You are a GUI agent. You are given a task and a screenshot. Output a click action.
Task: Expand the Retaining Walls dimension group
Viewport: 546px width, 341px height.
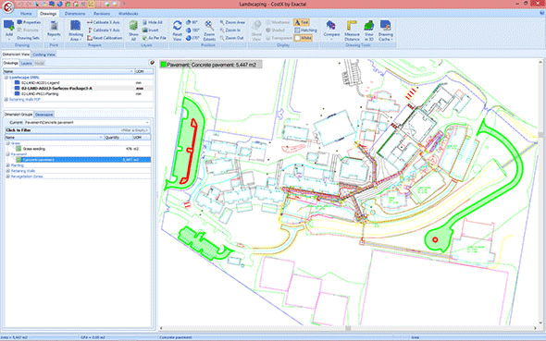[x=7, y=171]
